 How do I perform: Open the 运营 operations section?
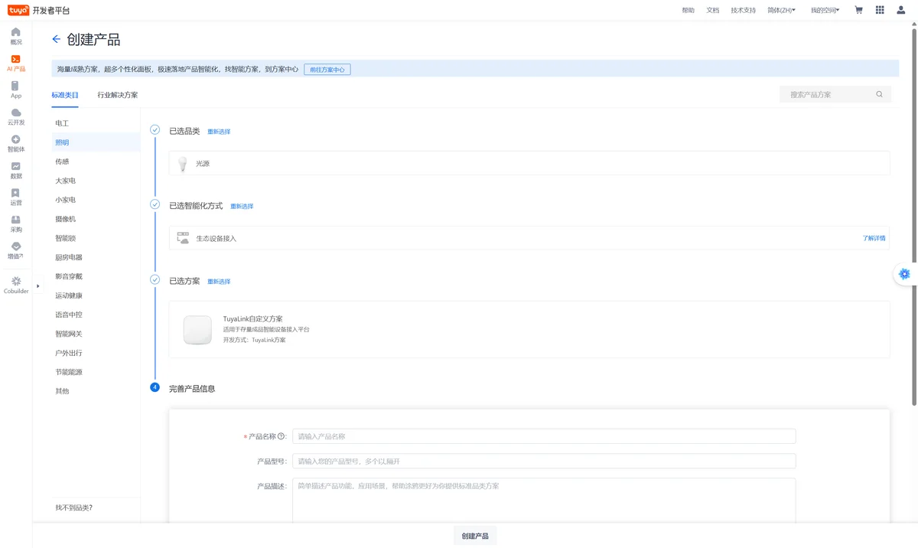pyautogui.click(x=16, y=197)
